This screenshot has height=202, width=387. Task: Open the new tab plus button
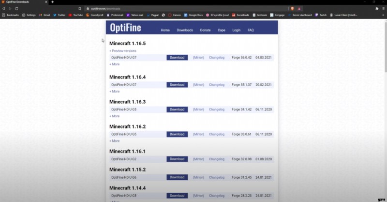[52, 2]
